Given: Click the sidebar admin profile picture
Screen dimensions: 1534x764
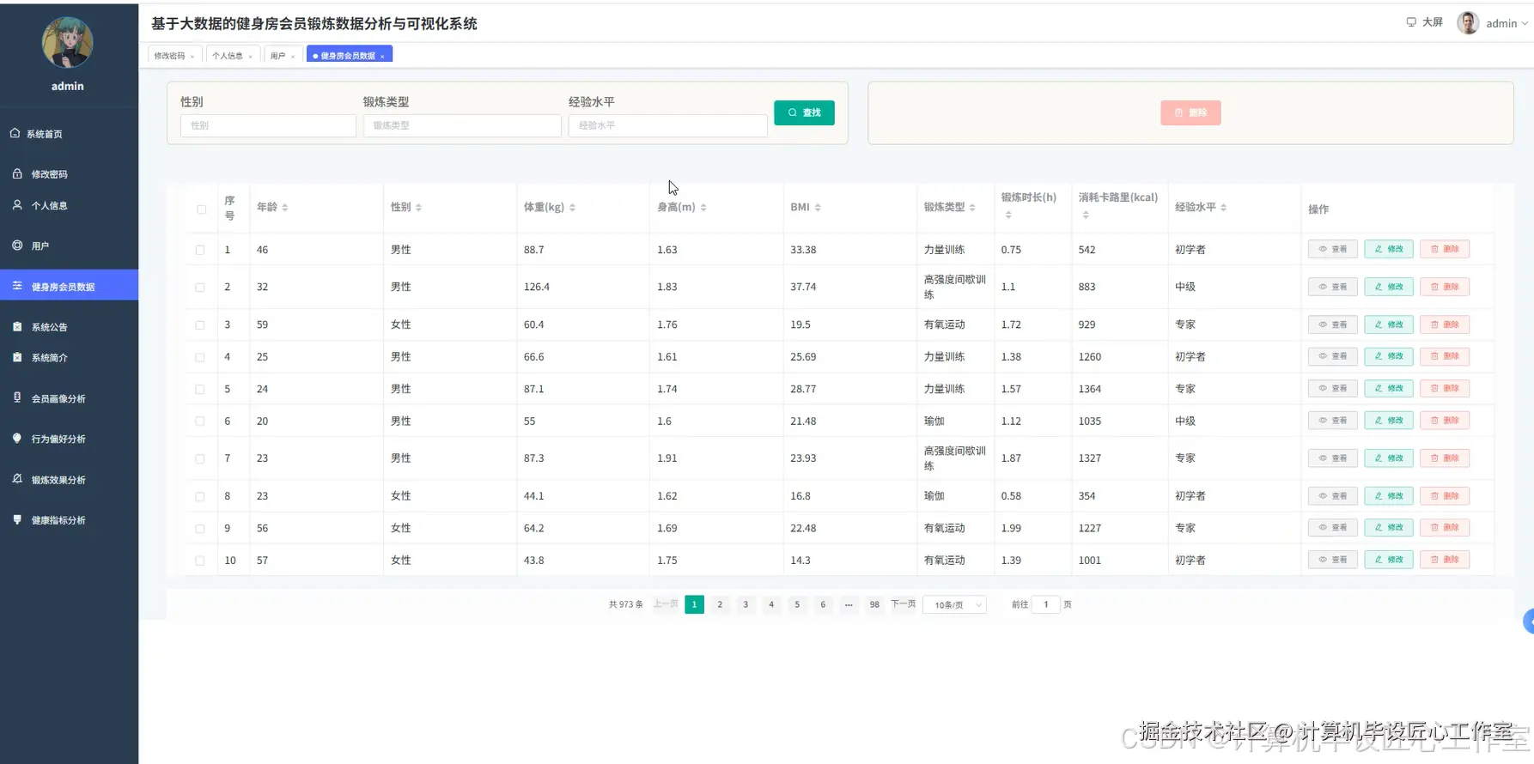Looking at the screenshot, I should (67, 43).
